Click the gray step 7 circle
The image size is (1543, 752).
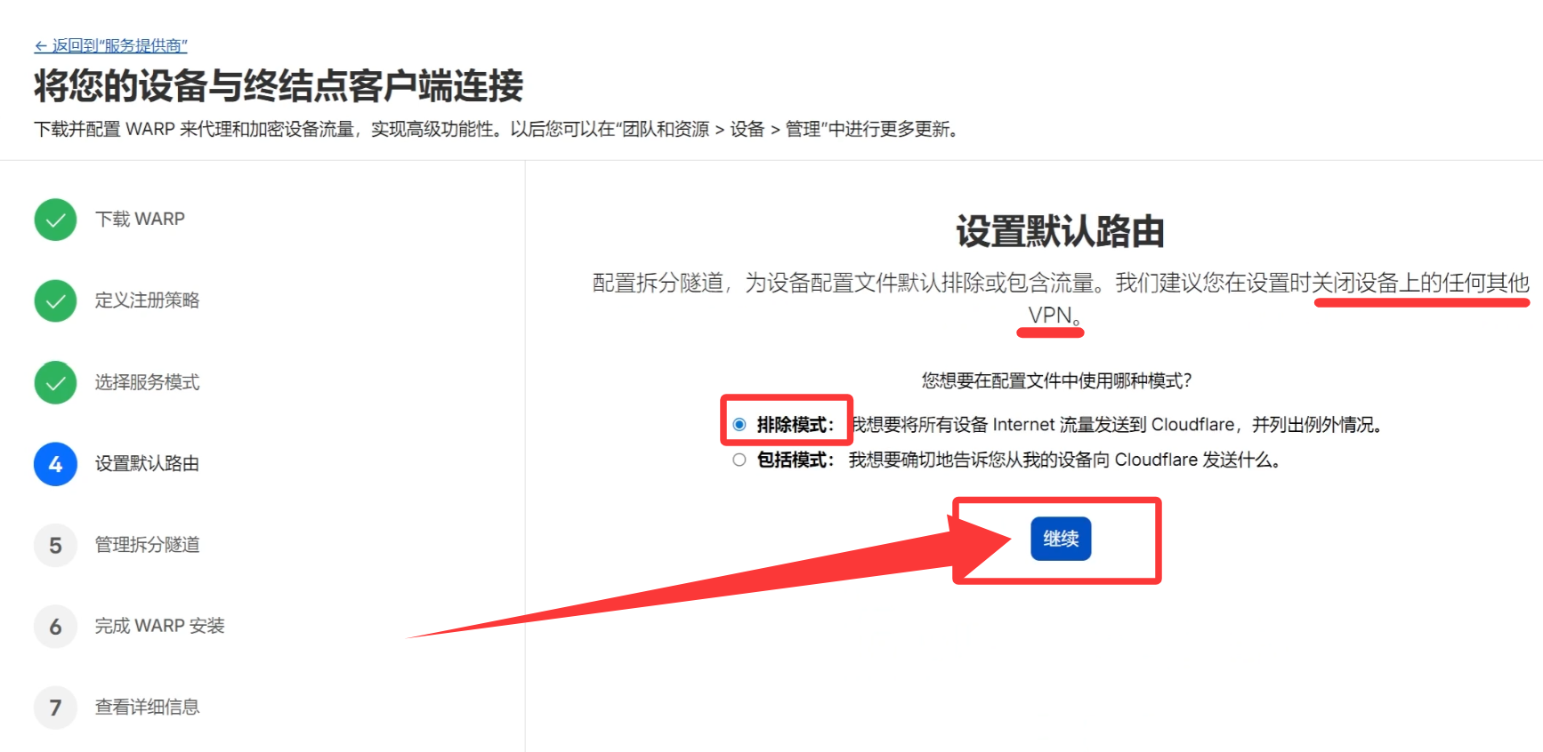(x=55, y=708)
